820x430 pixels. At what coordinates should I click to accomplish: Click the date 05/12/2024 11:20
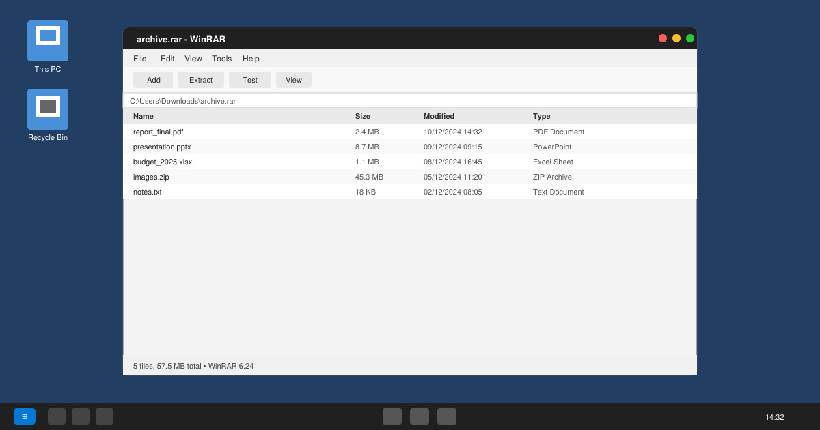tap(453, 177)
